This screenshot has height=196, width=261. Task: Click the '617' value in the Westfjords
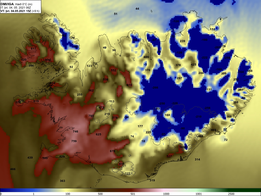(33, 49)
